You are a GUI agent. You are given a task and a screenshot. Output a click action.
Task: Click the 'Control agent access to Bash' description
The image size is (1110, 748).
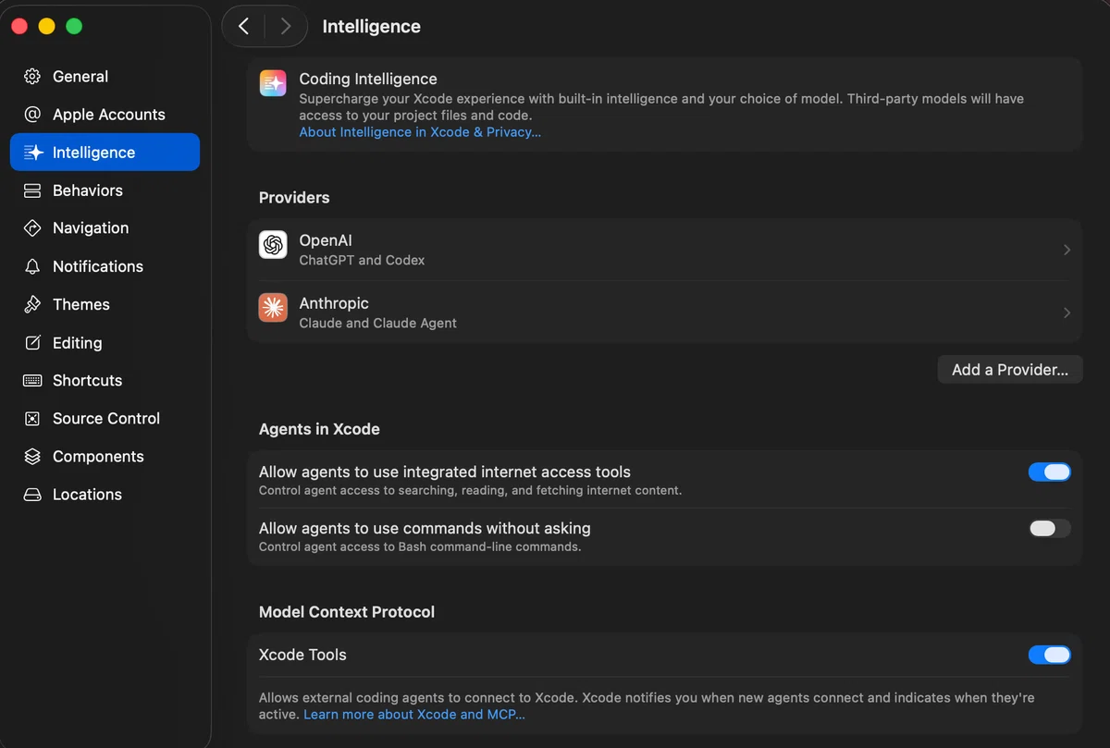(420, 547)
